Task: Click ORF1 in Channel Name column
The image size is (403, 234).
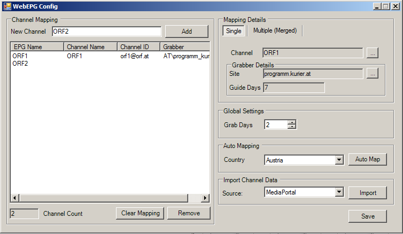Action: [74, 56]
